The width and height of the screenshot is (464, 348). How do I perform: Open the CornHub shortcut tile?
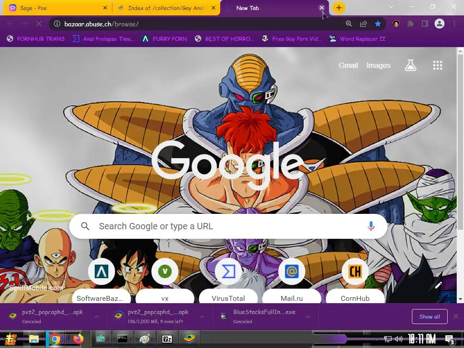coord(355,281)
